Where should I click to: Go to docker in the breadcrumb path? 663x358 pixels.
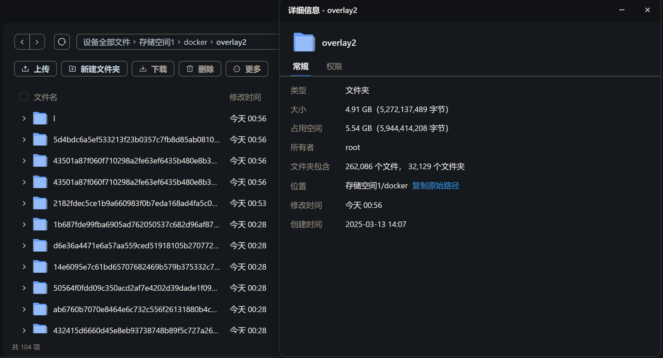point(195,42)
